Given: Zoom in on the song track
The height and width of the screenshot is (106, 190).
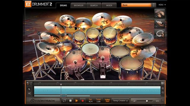Looking at the screenshot, I should point(163,88).
